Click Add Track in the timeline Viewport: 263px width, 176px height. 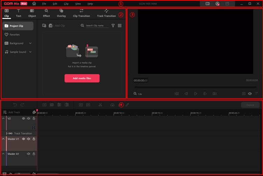tap(14, 113)
